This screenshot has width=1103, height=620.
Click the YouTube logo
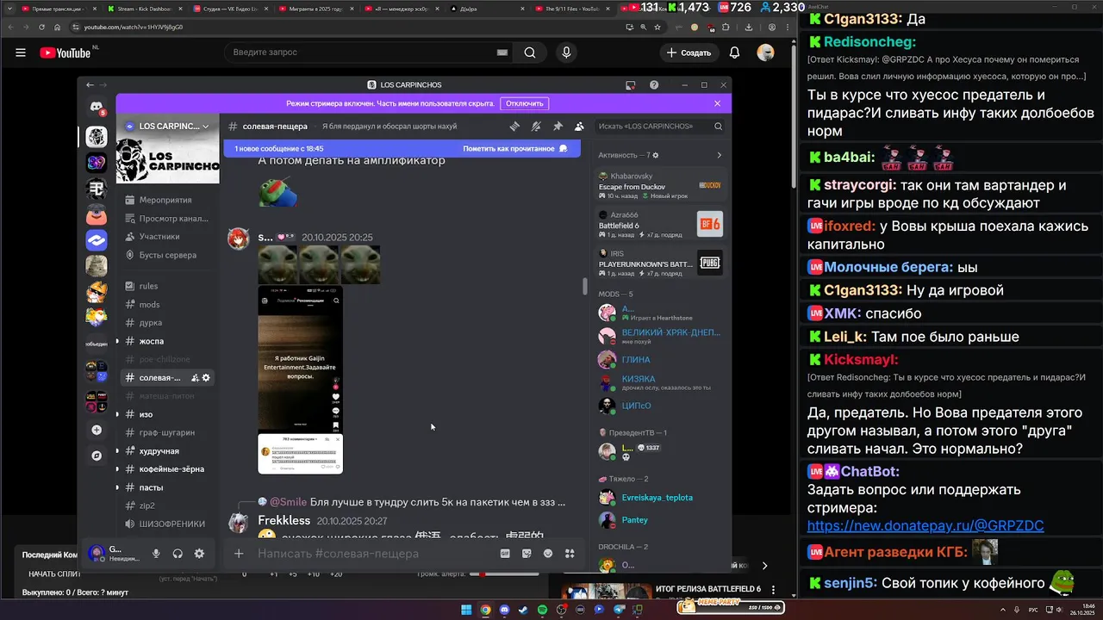[x=65, y=53]
